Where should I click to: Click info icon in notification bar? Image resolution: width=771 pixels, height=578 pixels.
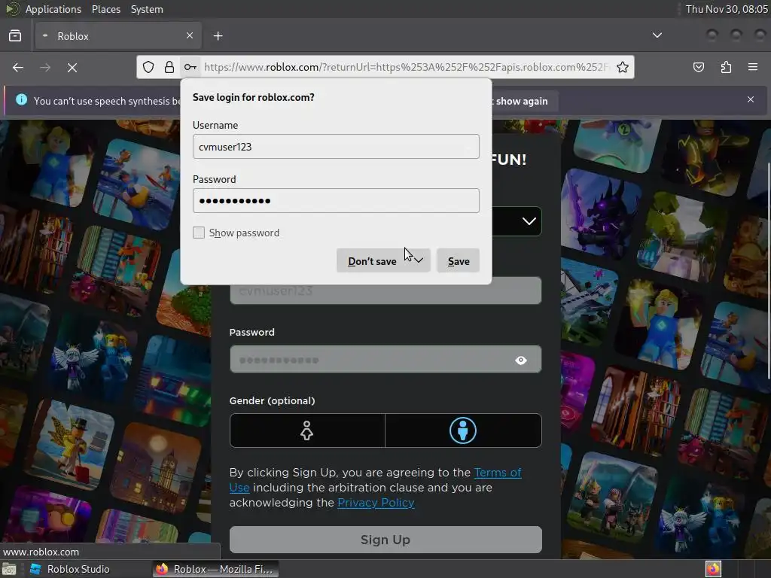pyautogui.click(x=21, y=99)
